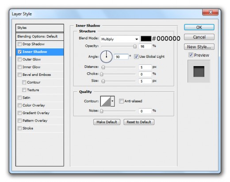Image resolution: width=230 pixels, height=182 pixels.
Task: Uncheck the Preview checkbox
Action: click(191, 55)
